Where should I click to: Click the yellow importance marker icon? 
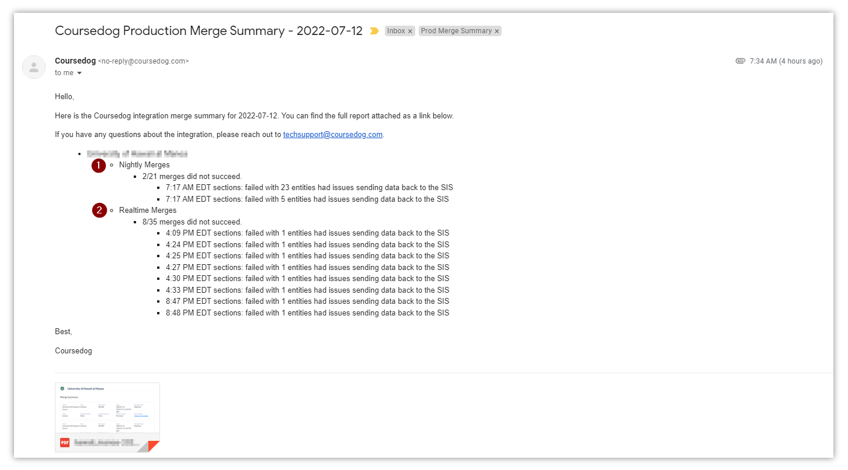point(374,31)
